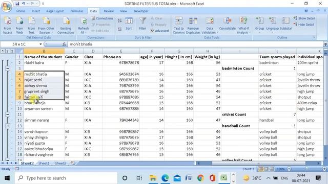The image size is (328, 184).
Task: Collapse the cricket group outline
Action: 8,114
